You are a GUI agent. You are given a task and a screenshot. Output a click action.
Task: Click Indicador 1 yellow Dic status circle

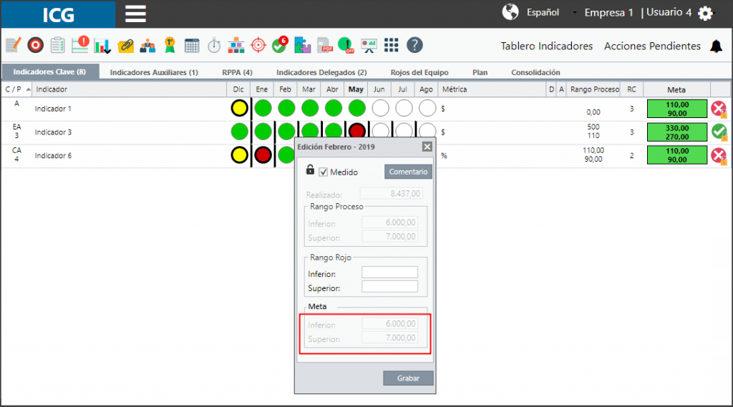pyautogui.click(x=239, y=109)
